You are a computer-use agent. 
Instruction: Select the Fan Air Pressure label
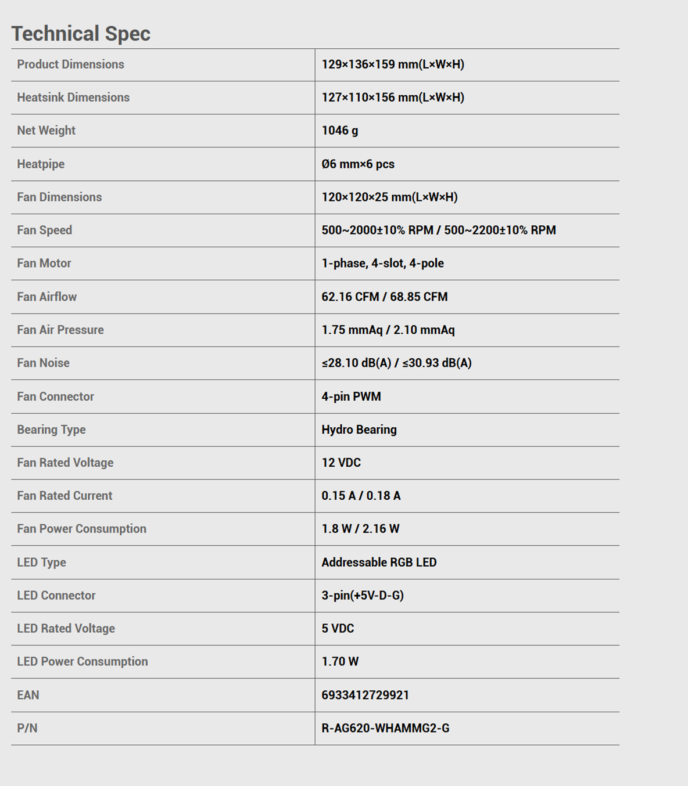click(x=60, y=330)
